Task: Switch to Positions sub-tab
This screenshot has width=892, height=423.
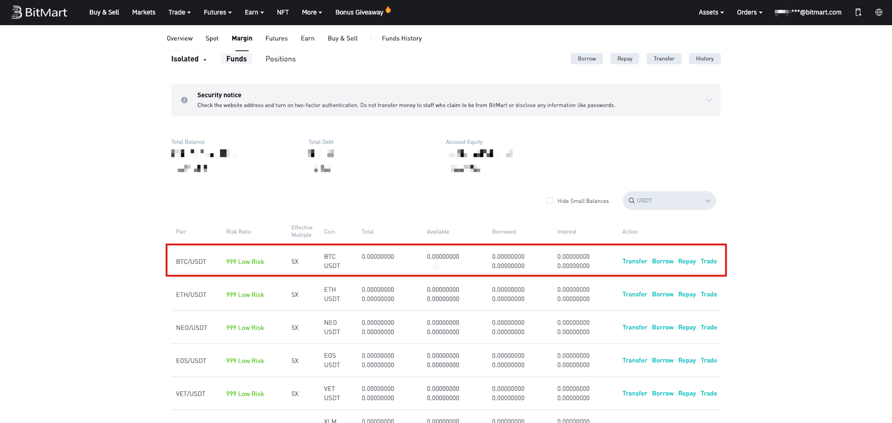Action: coord(281,59)
